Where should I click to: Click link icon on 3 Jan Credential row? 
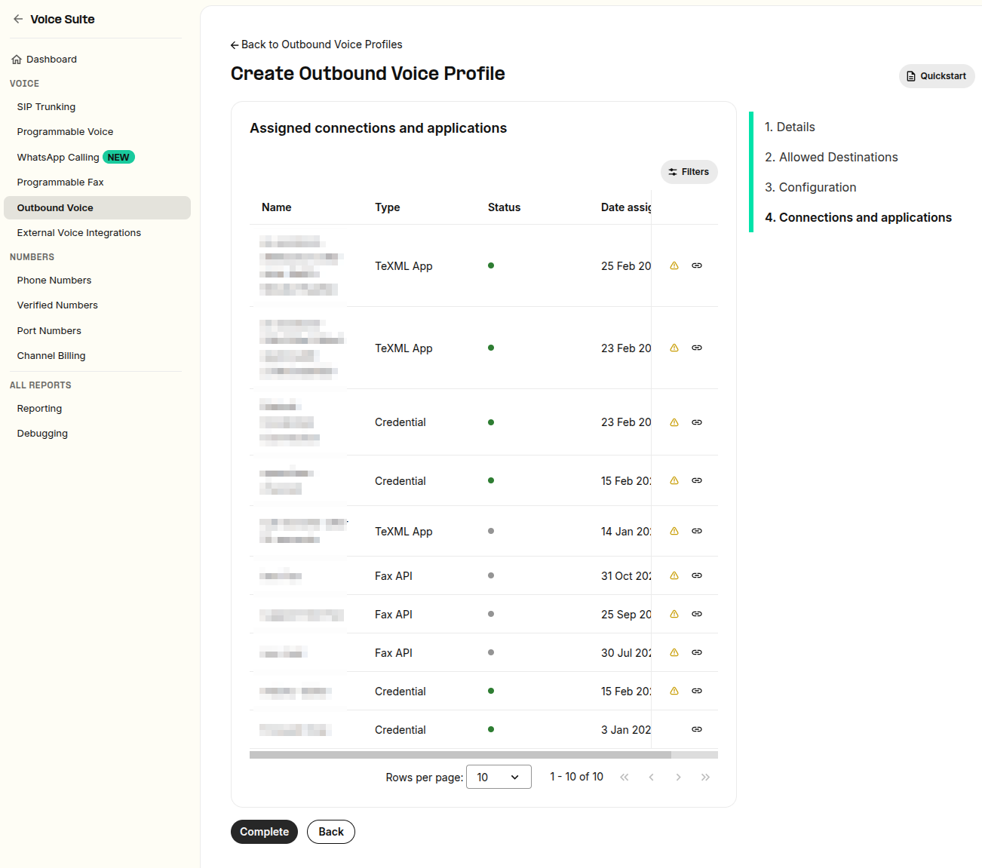click(697, 729)
